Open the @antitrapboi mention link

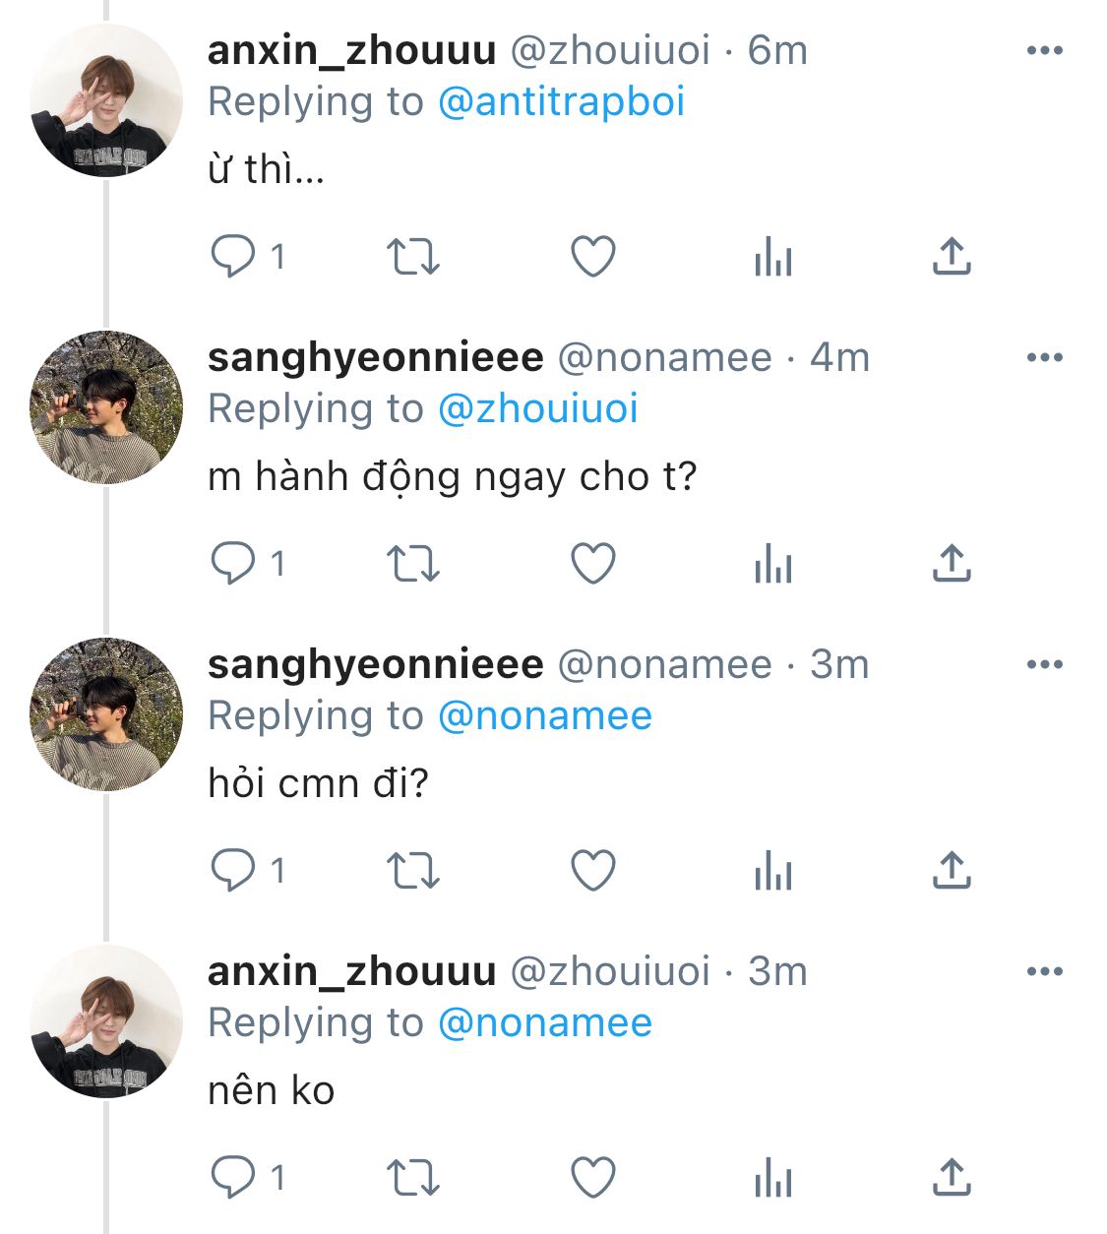pos(561,102)
